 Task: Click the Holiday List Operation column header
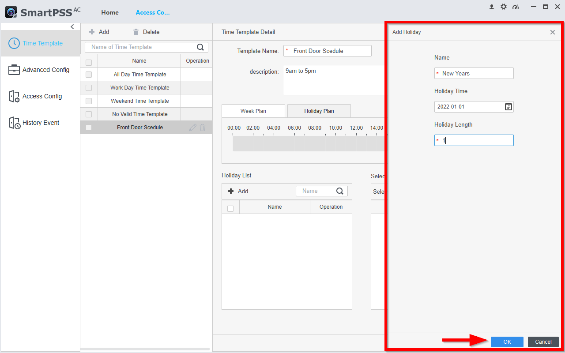pos(331,207)
